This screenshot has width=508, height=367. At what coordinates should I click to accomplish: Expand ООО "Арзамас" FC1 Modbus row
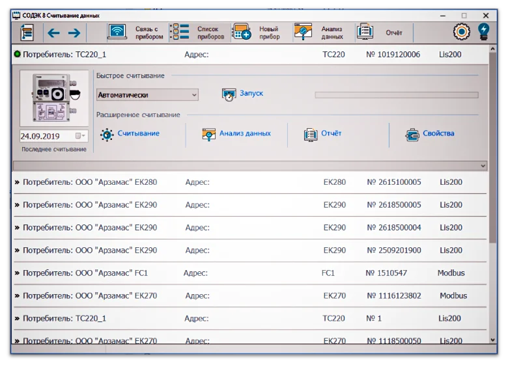tap(17, 273)
